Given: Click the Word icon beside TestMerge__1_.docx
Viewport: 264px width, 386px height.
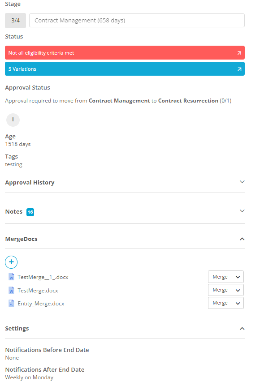Looking at the screenshot, I should pos(11,277).
